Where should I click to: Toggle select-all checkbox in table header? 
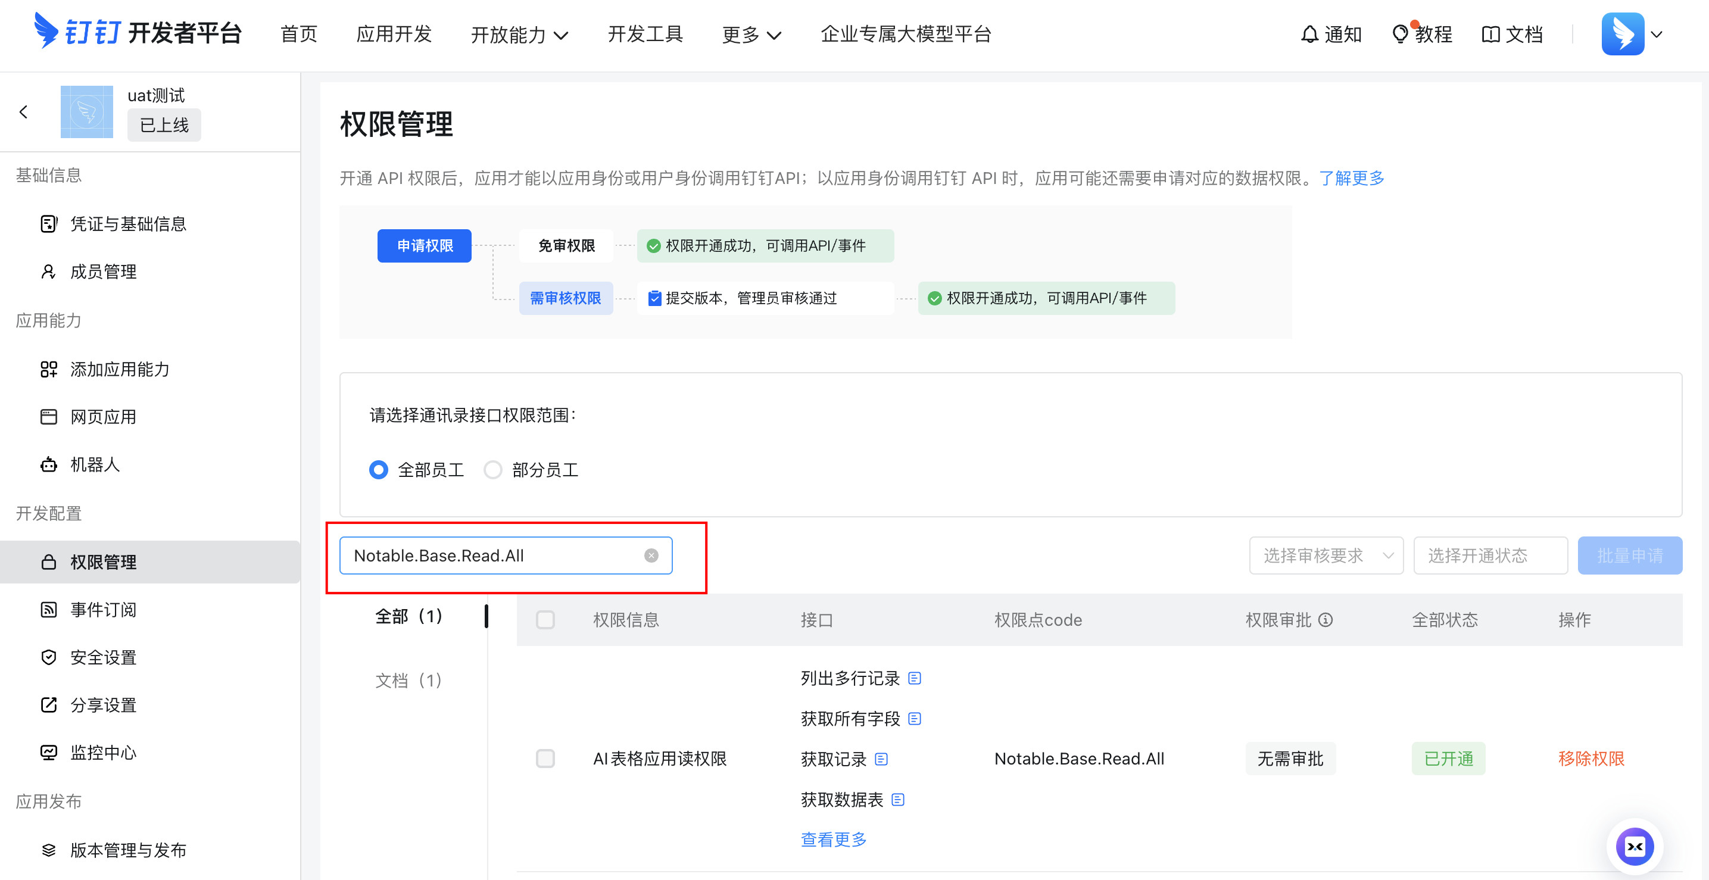click(545, 620)
